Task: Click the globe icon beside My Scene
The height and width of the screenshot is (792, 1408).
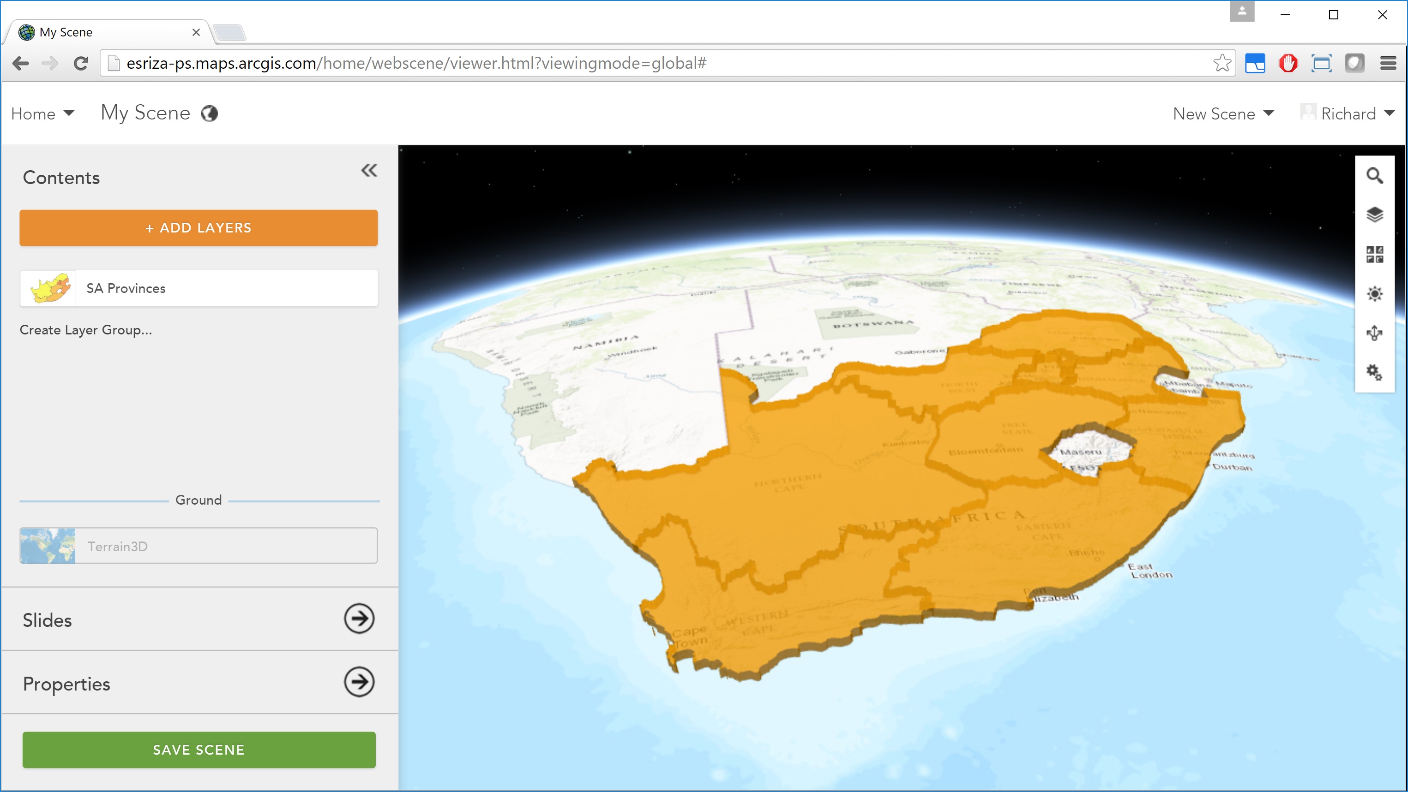Action: 209,113
